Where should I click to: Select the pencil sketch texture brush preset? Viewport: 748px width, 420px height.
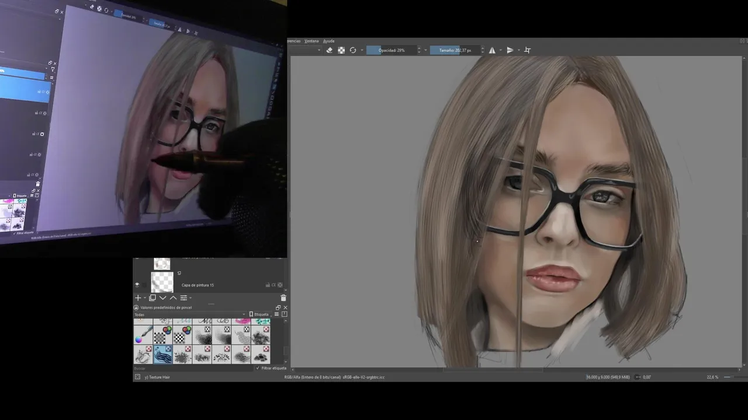click(x=143, y=354)
